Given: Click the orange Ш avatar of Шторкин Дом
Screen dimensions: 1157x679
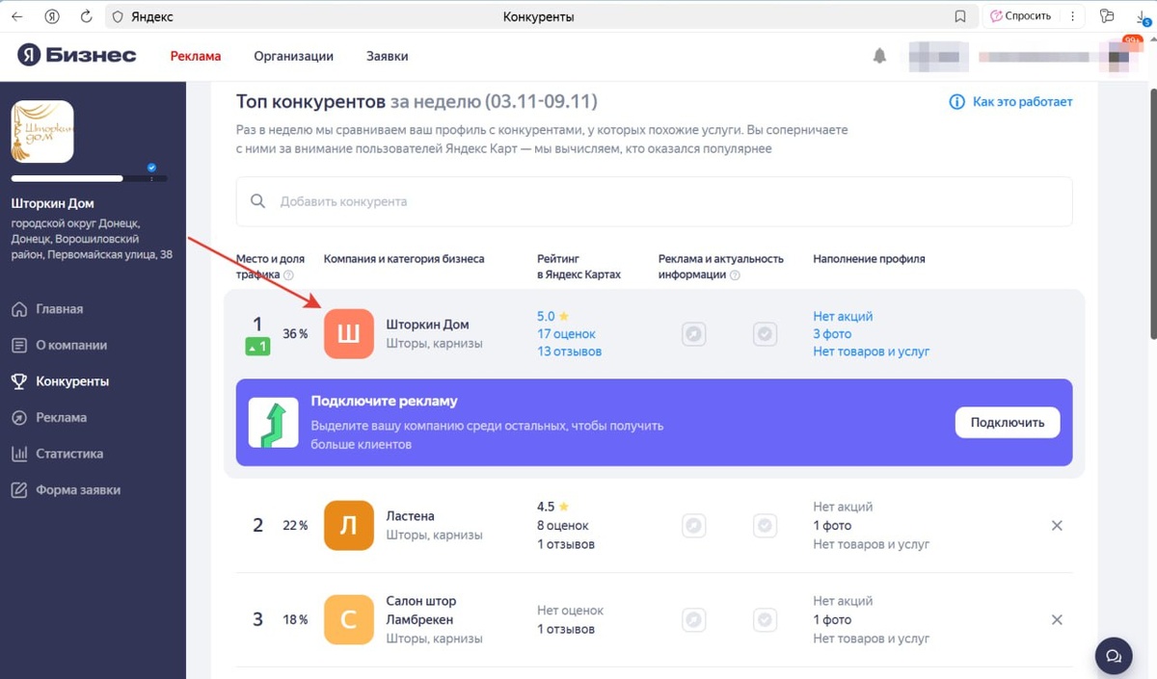Looking at the screenshot, I should [349, 334].
